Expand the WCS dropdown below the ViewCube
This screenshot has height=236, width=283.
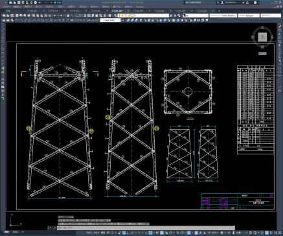pos(262,53)
